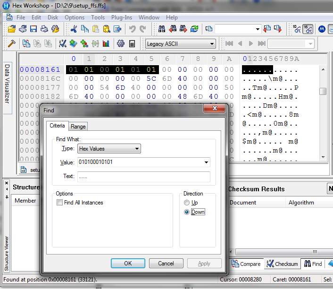Image resolution: width=333 pixels, height=289 pixels.
Task: Click the Goto icon left of offset box
Action: click(209, 29)
